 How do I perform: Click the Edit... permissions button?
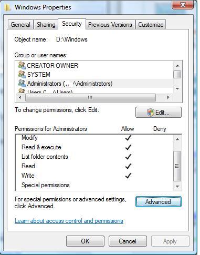point(159,113)
